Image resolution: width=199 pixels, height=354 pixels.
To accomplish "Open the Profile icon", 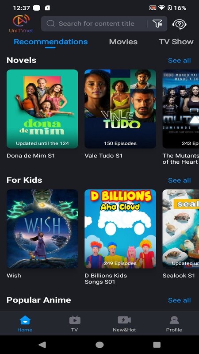I will pos(174,320).
